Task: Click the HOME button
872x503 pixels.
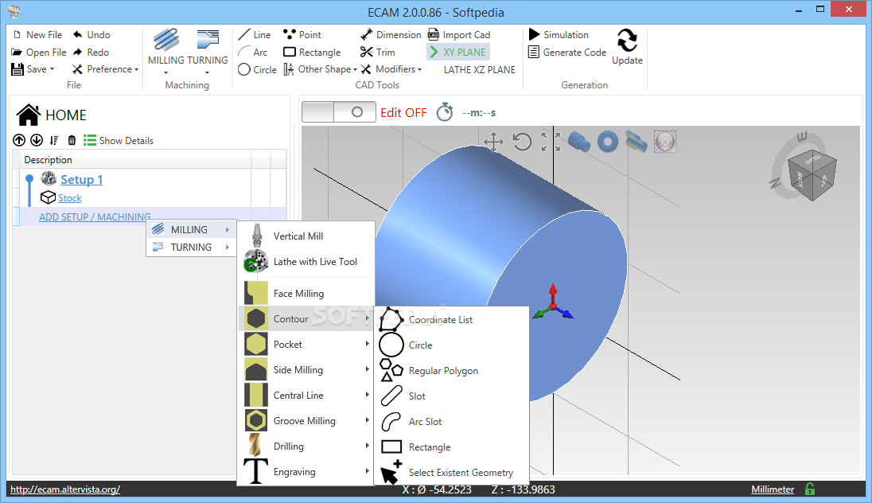Action: coord(52,115)
